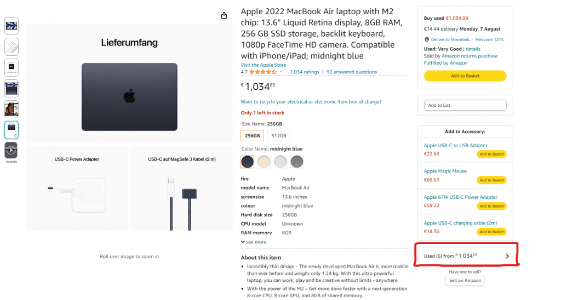This screenshot has height=300, width=561.
Task: Open the 1,034 ratings link
Action: (x=304, y=72)
